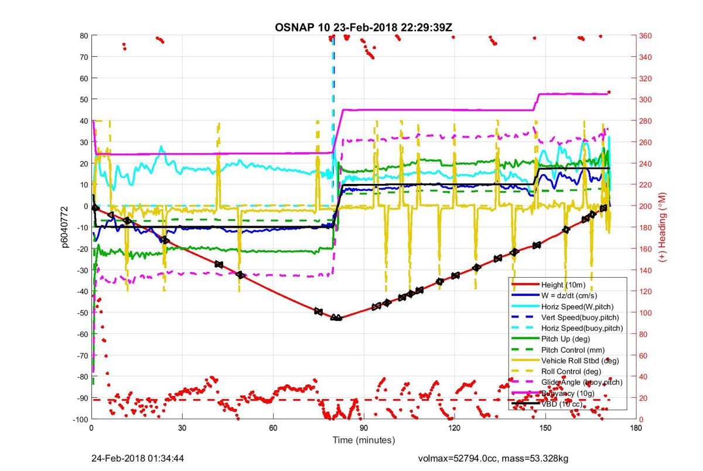Screen dimensions: 703x471
Task: Click the right axis tick label '360'
Action: point(645,36)
